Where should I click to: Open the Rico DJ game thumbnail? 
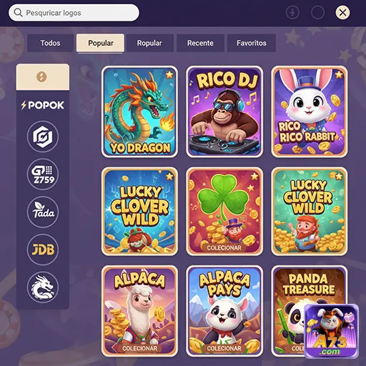click(x=224, y=112)
